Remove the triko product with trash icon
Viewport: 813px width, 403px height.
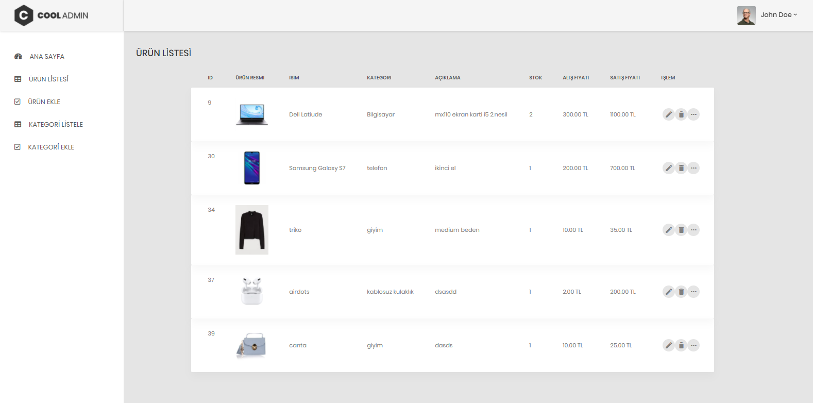coord(681,230)
